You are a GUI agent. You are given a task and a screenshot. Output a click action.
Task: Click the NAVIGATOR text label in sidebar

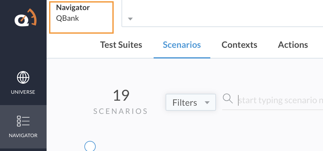(x=23, y=135)
